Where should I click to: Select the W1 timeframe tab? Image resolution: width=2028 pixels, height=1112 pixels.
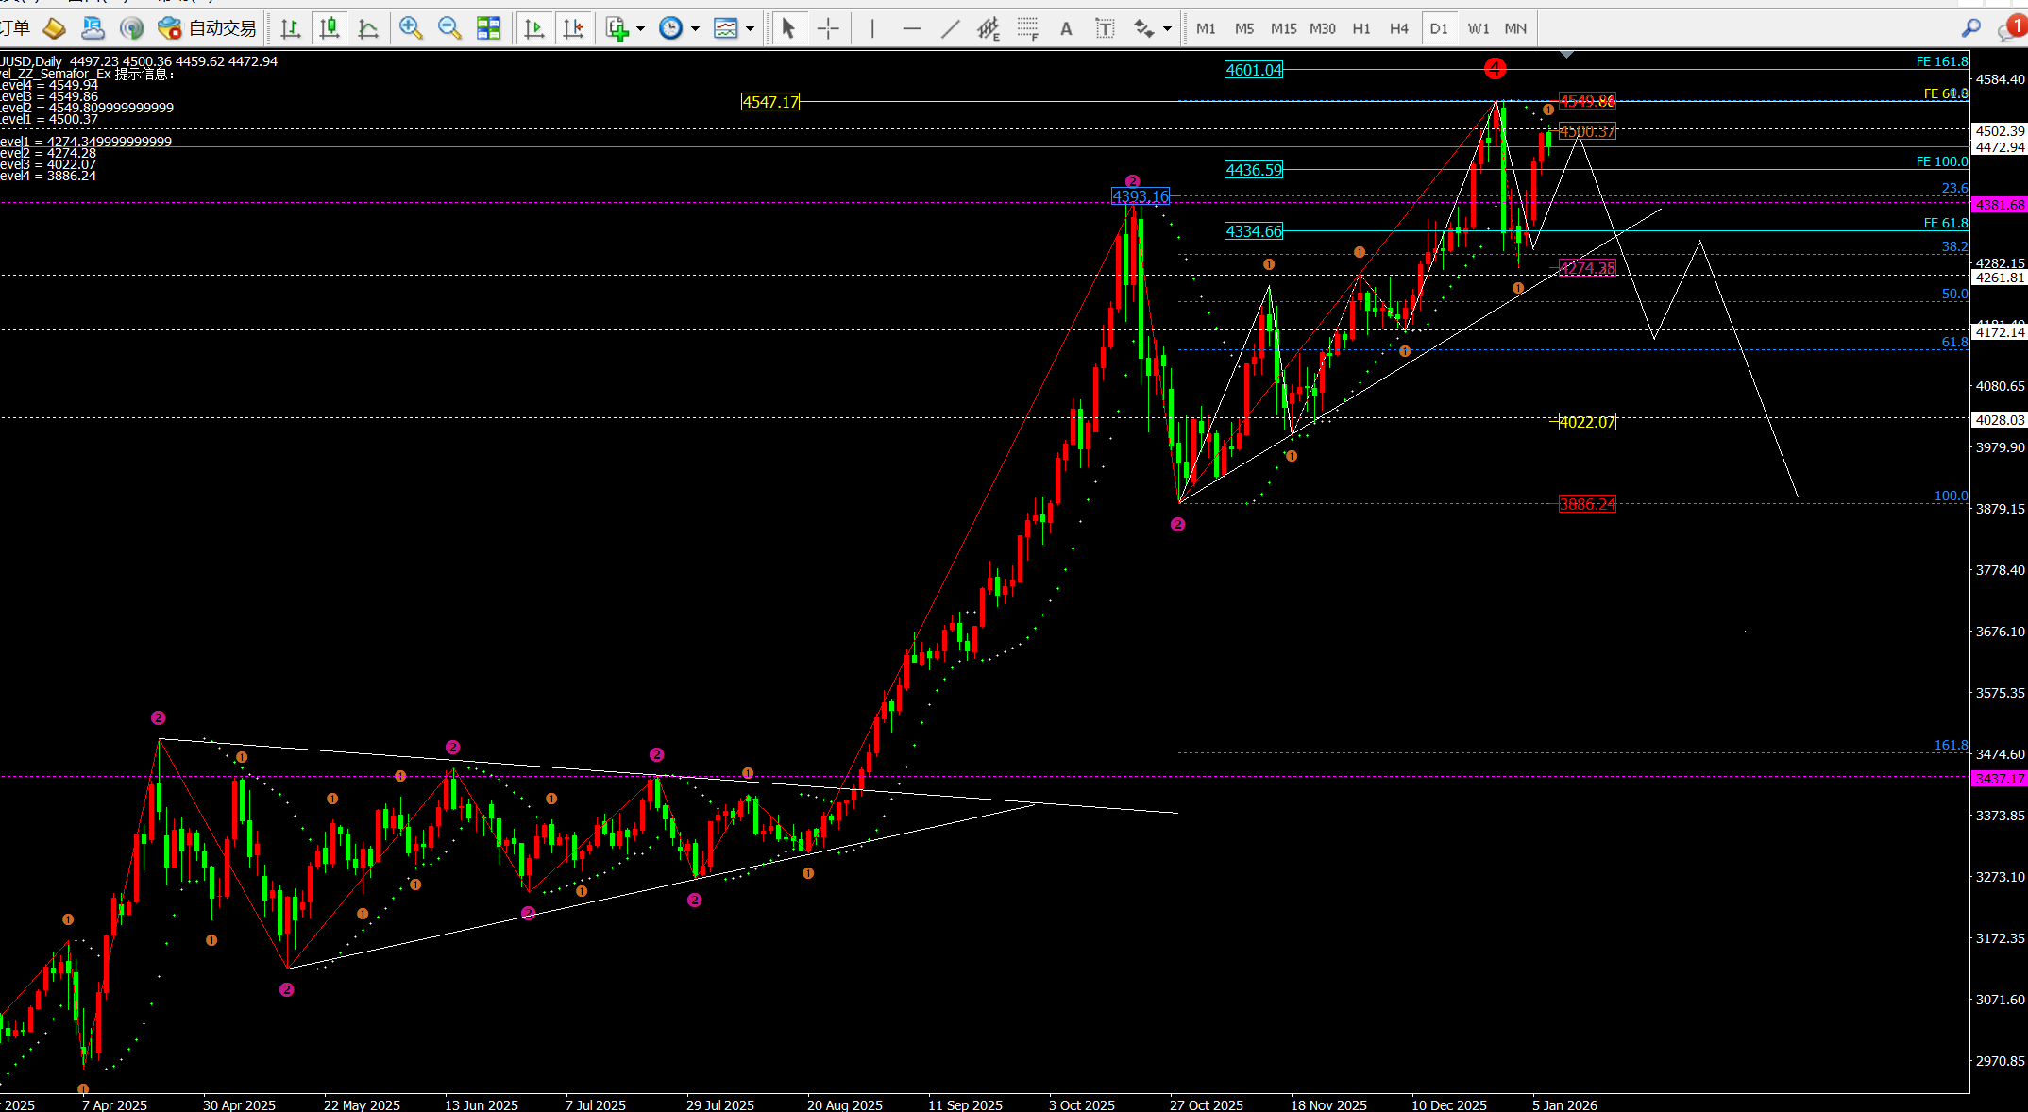click(x=1478, y=29)
